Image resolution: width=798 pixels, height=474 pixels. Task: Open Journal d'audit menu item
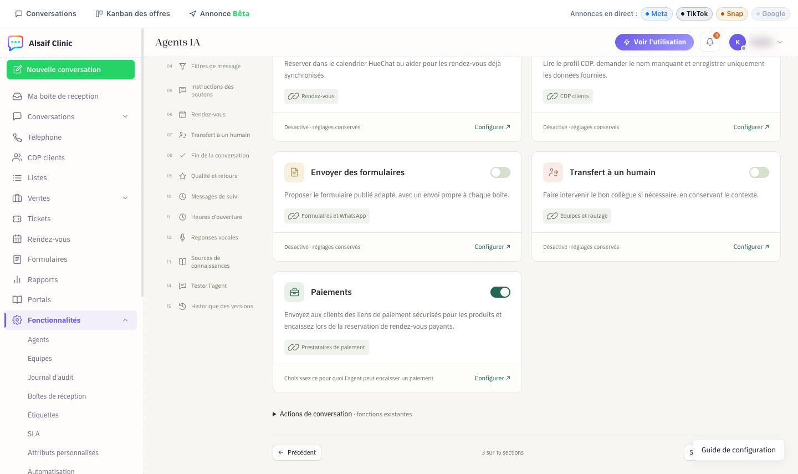50,378
